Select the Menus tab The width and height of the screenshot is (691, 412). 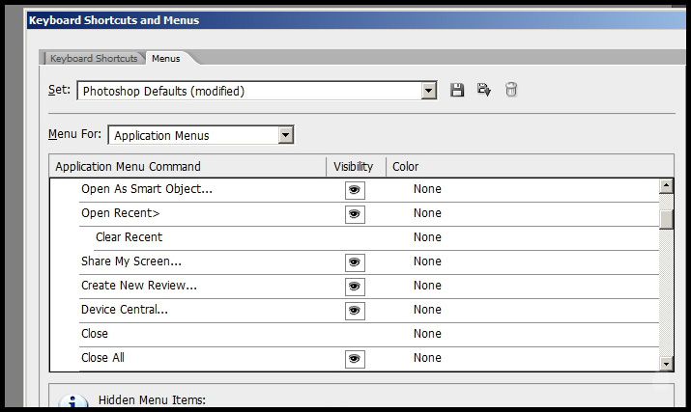(x=165, y=59)
